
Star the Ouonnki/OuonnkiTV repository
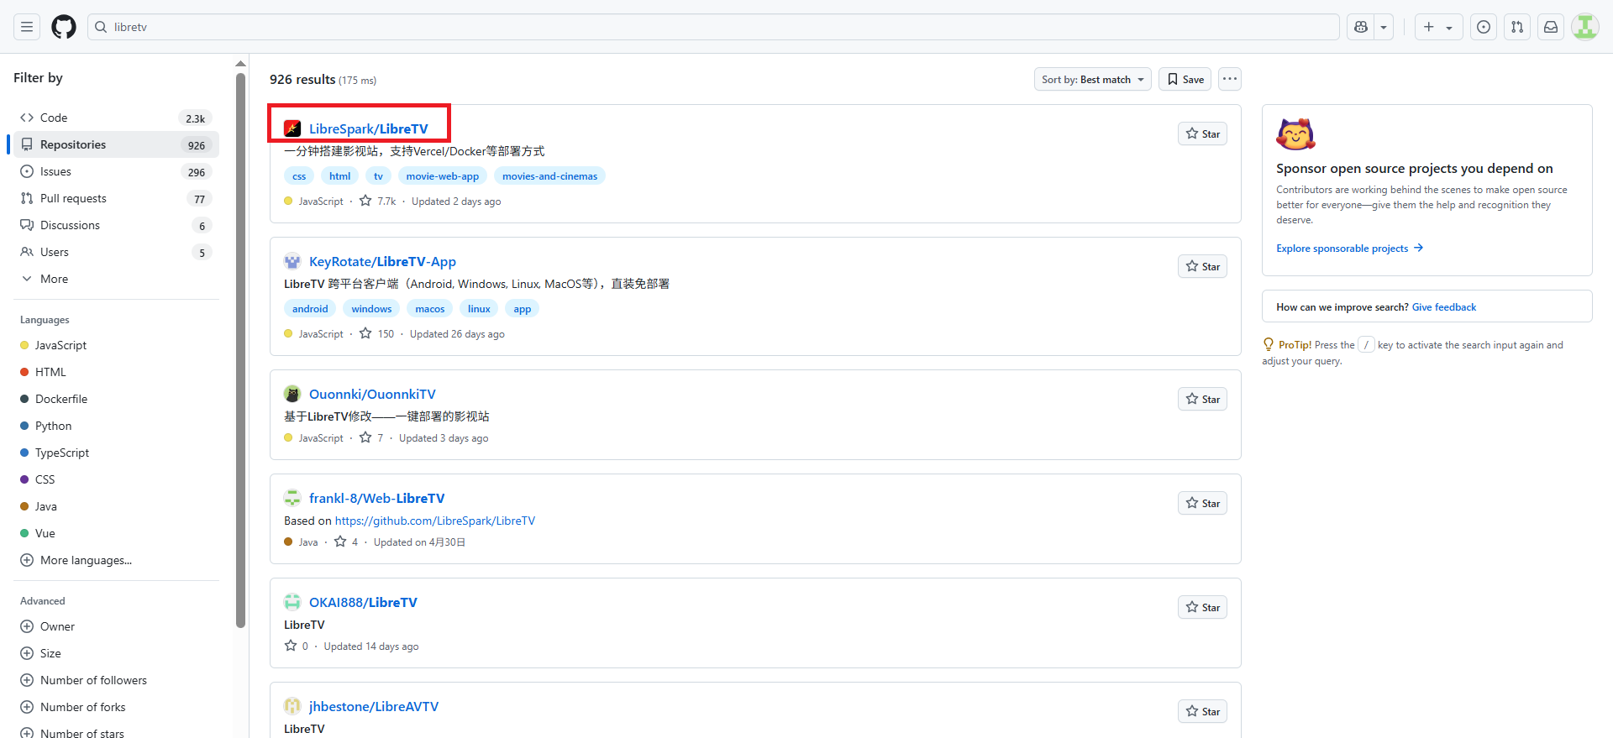pyautogui.click(x=1202, y=400)
